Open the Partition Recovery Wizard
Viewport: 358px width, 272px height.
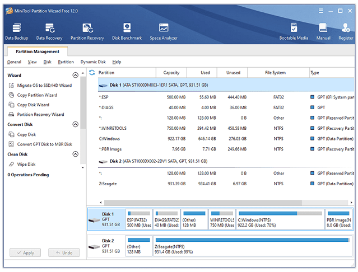(x=36, y=114)
